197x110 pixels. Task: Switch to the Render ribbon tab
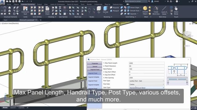(x=89, y=4)
